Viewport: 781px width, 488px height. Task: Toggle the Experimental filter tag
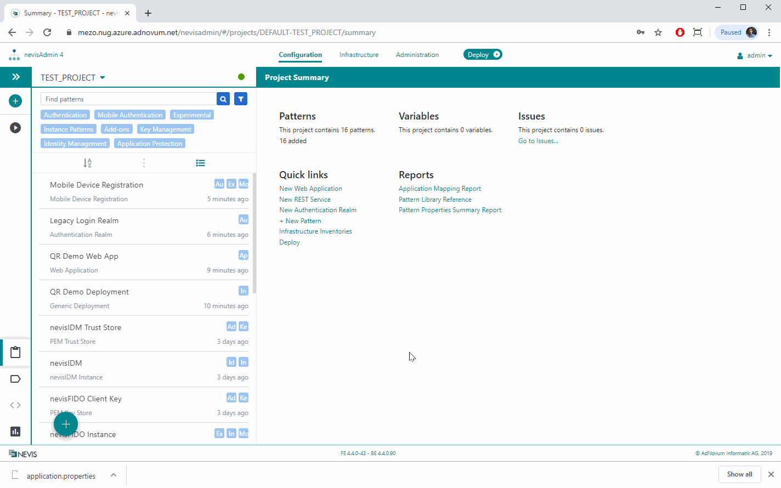coord(192,115)
